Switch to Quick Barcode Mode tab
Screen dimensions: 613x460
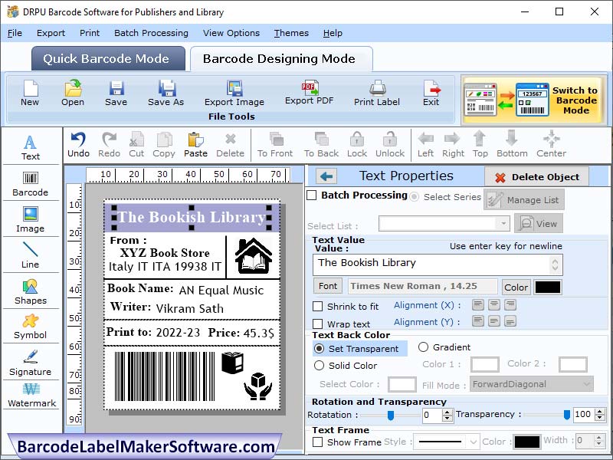point(107,58)
